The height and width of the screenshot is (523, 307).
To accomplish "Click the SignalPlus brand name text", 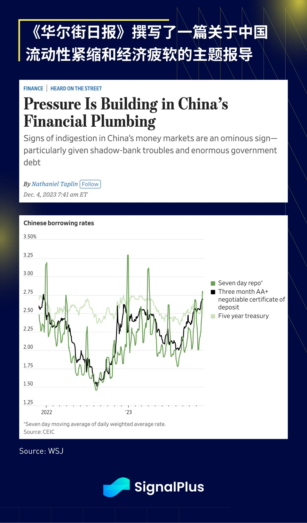I will tap(169, 487).
